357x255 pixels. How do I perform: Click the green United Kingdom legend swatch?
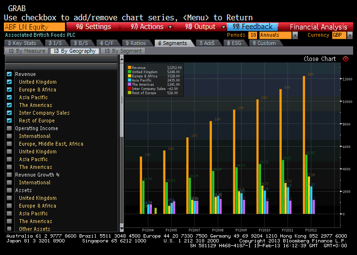click(130, 72)
